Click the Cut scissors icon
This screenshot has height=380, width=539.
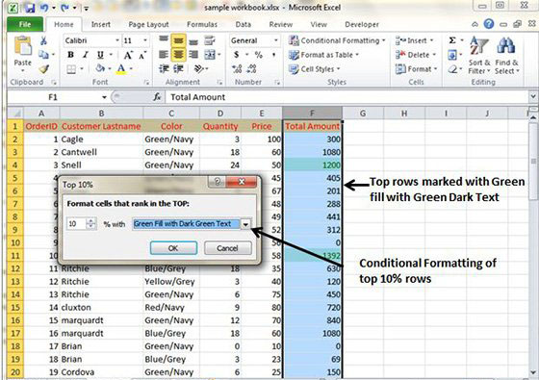click(x=43, y=40)
